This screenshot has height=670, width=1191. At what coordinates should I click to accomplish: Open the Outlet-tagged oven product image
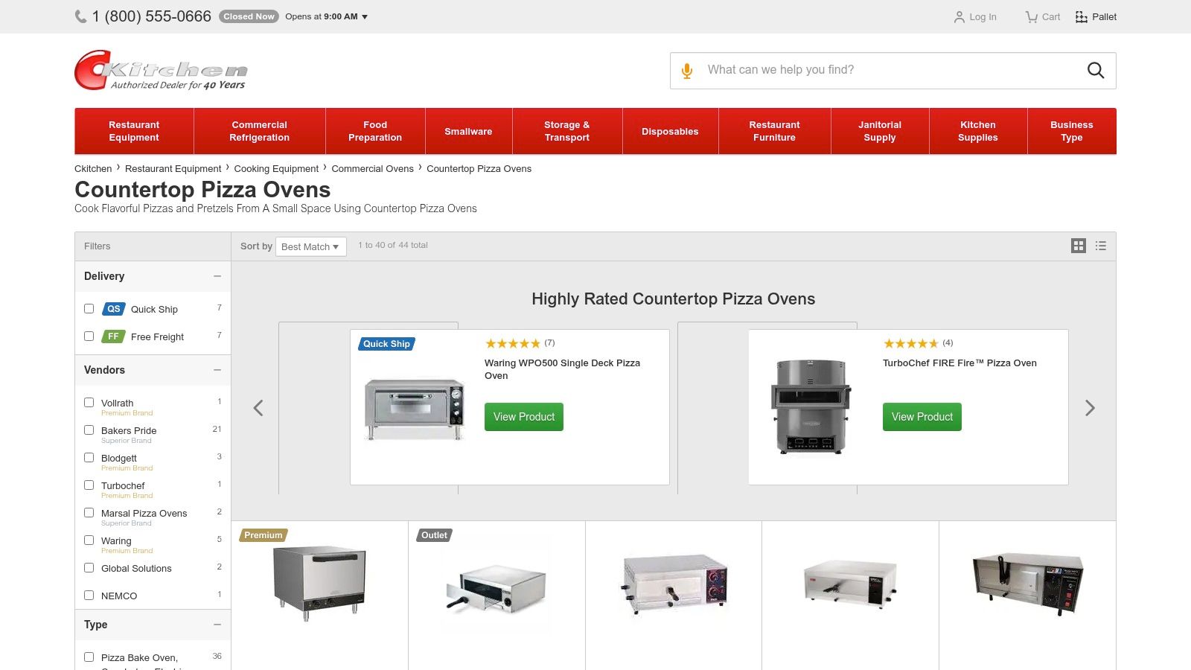496,588
